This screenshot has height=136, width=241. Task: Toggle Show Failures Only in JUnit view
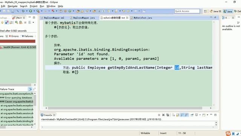click(x=7, y=23)
